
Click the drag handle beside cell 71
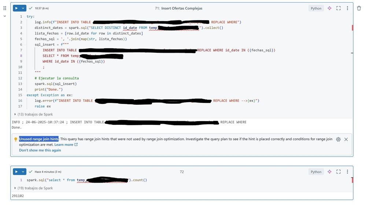(x=5, y=8)
